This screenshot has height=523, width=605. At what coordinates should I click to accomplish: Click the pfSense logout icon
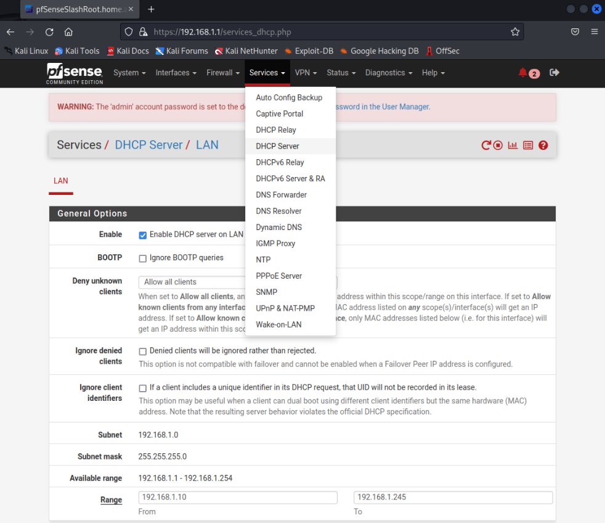554,73
